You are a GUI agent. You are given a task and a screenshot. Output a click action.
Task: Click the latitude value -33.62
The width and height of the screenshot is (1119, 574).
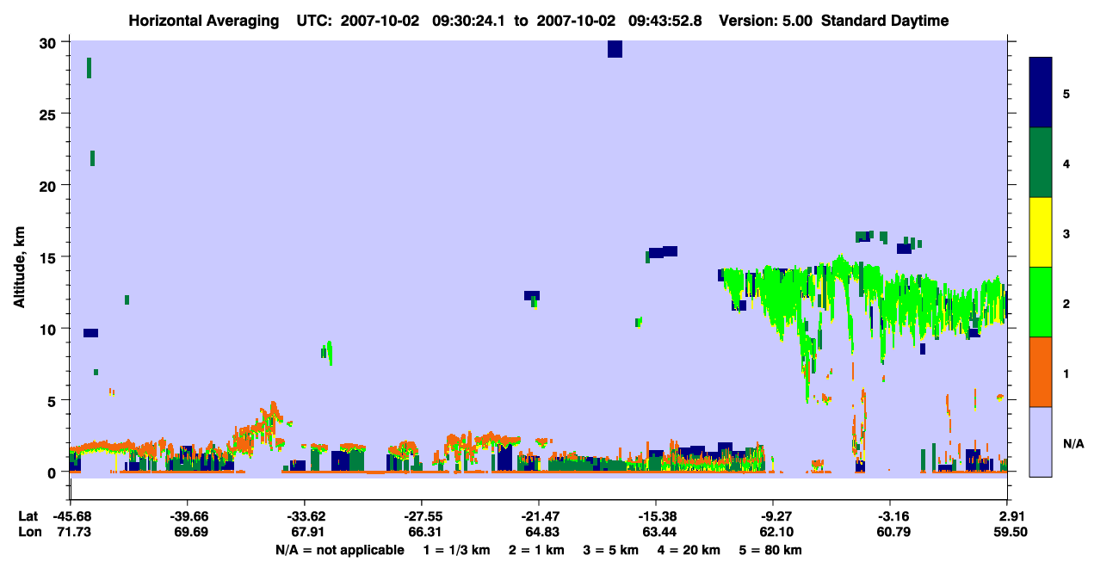pos(306,516)
